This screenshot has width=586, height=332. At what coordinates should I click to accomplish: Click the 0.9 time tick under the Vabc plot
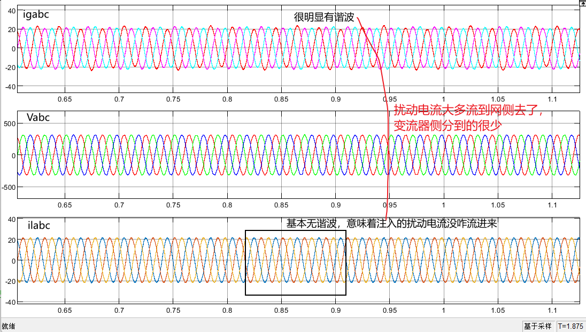pyautogui.click(x=336, y=205)
